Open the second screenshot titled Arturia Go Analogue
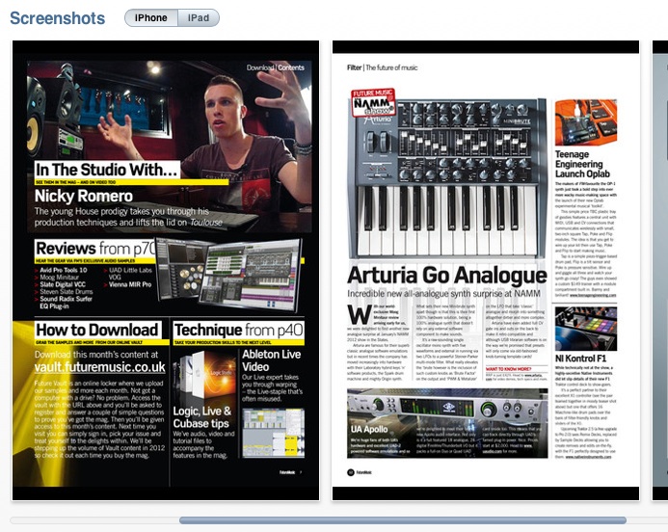This screenshot has width=668, height=532. tap(486, 270)
